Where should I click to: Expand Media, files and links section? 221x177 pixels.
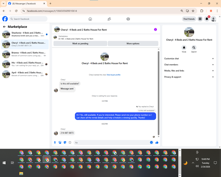tap(189, 71)
